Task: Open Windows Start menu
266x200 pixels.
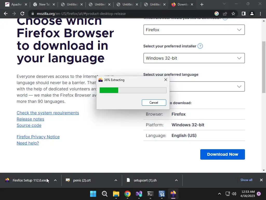Action: point(93,194)
